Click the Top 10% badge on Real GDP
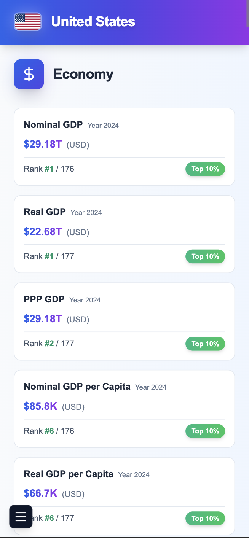 point(205,256)
